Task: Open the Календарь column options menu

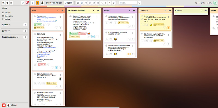Action: [165, 10]
